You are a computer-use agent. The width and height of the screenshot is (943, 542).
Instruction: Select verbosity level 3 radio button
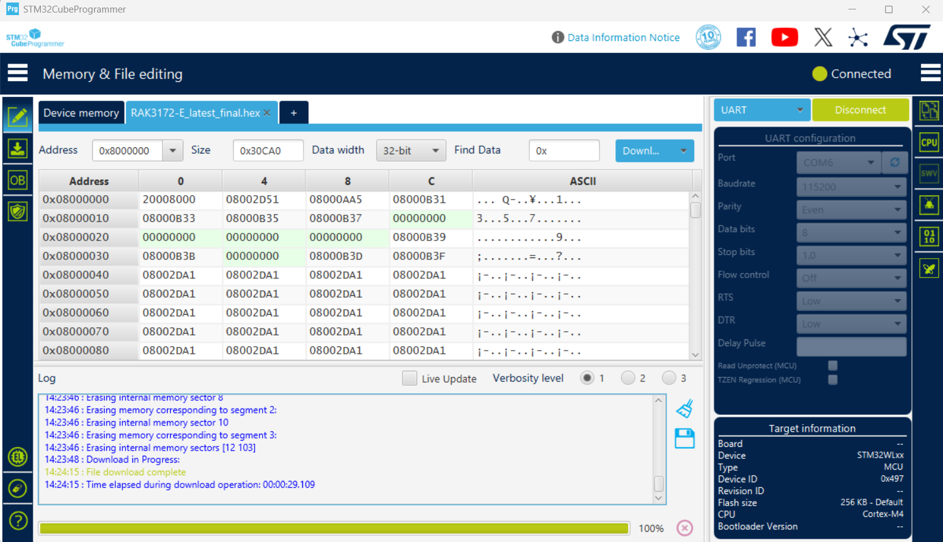[668, 378]
